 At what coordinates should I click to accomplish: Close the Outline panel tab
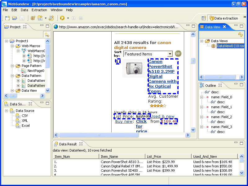point(220,85)
